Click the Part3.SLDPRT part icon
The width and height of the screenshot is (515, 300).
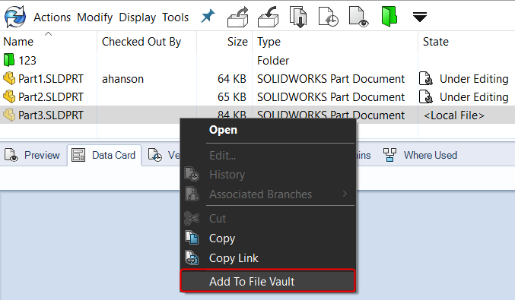tap(9, 115)
